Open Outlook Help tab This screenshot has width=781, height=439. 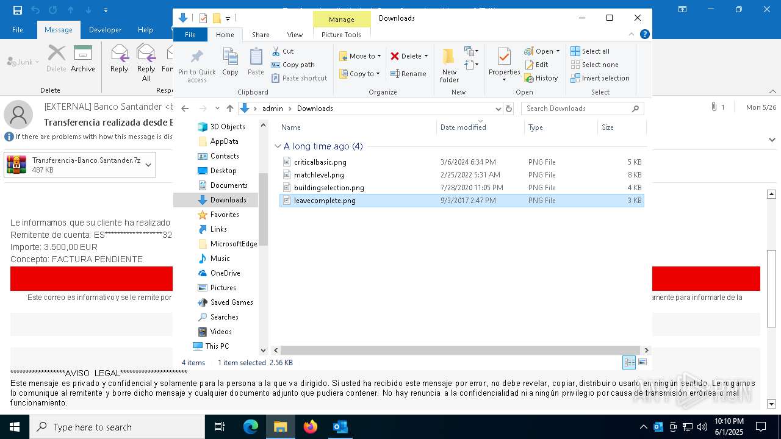click(x=145, y=29)
